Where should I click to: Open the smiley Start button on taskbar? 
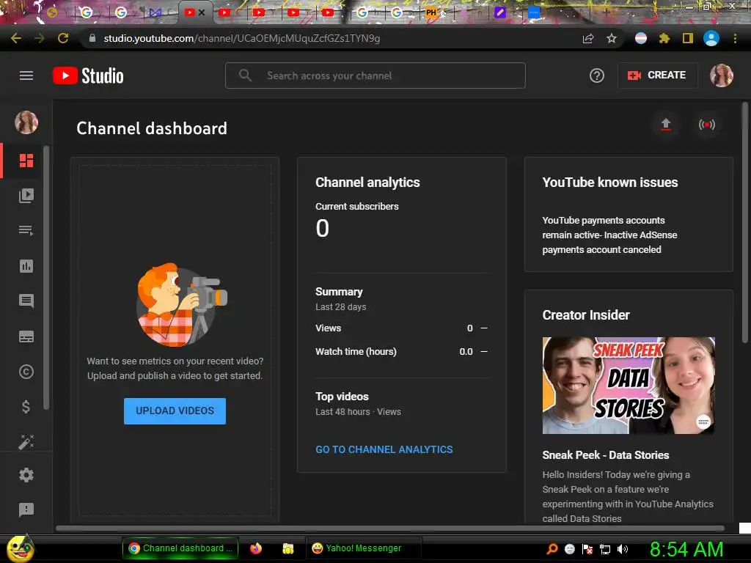19,548
